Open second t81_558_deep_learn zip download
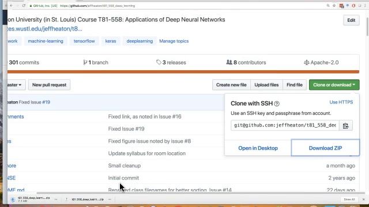This screenshot has width=369, height=207. pyautogui.click(x=88, y=200)
